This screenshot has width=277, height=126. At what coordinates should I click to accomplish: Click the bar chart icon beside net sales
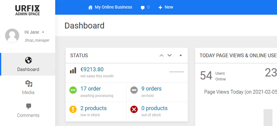73,70
